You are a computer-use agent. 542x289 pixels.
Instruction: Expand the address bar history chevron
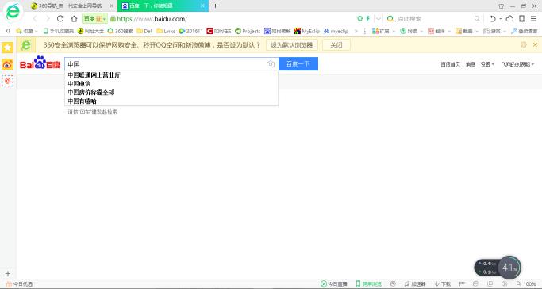(379, 19)
